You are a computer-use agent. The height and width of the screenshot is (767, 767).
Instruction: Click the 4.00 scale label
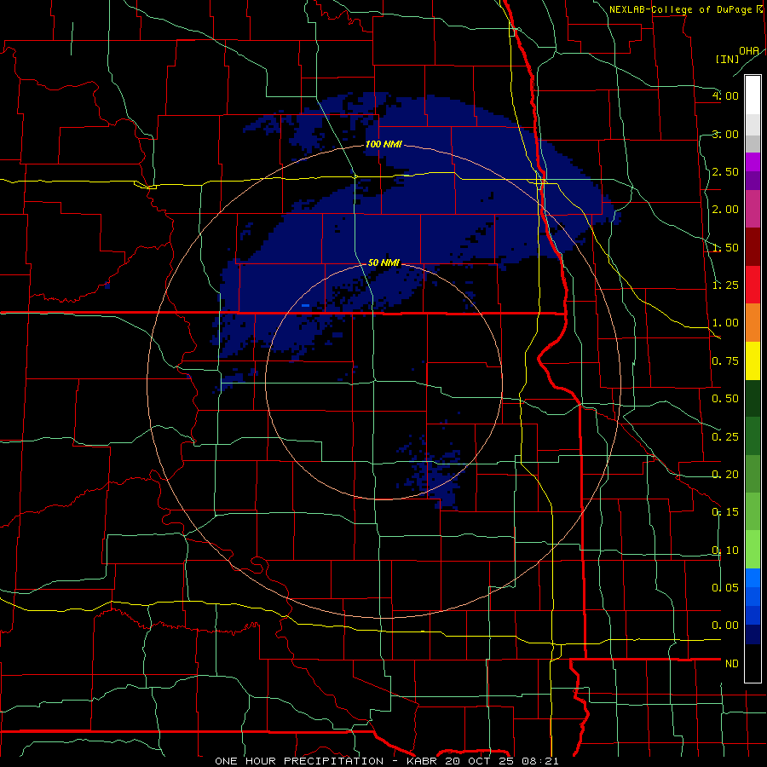[x=725, y=95]
